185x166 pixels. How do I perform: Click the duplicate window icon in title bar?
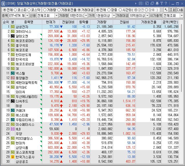[x=152, y=4]
